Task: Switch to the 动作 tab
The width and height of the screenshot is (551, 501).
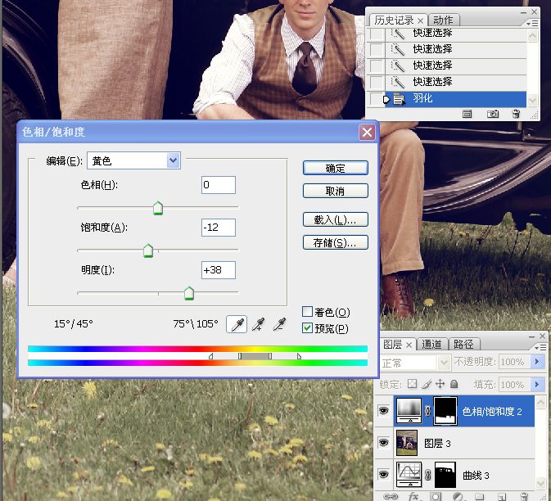Action: (443, 20)
